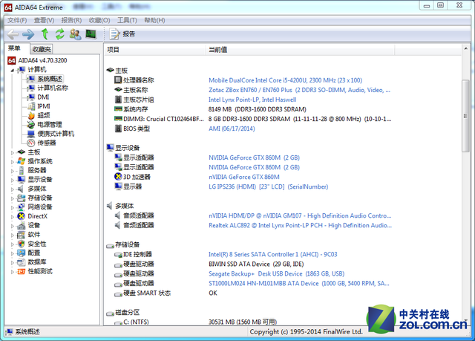Screen dimensions: 475x341
Task: Open the 文件(F) menu
Action: tap(17, 20)
